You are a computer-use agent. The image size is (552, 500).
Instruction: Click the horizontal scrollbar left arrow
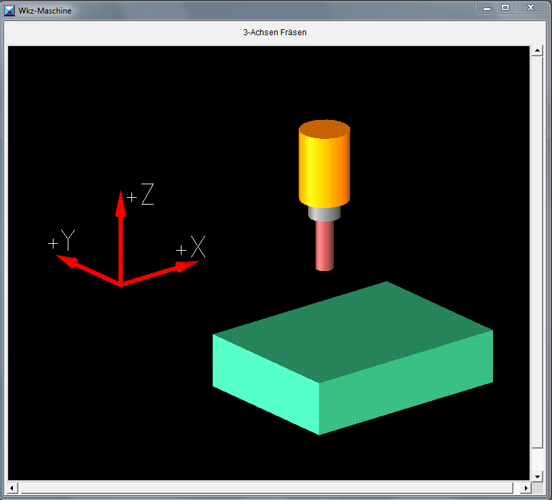[12, 488]
